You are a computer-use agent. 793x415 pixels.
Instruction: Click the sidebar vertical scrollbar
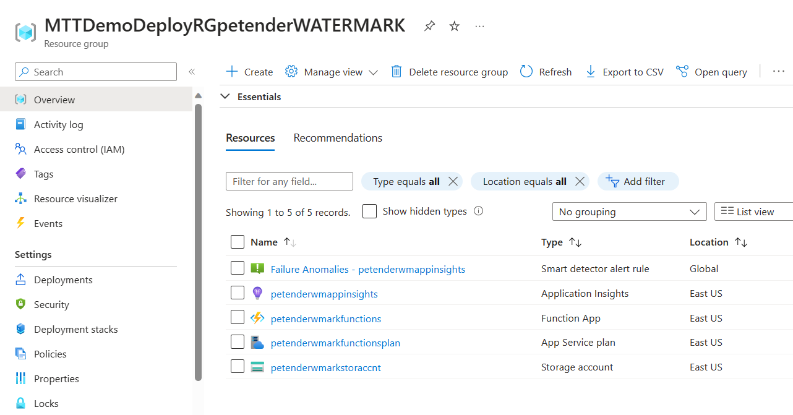(x=198, y=241)
